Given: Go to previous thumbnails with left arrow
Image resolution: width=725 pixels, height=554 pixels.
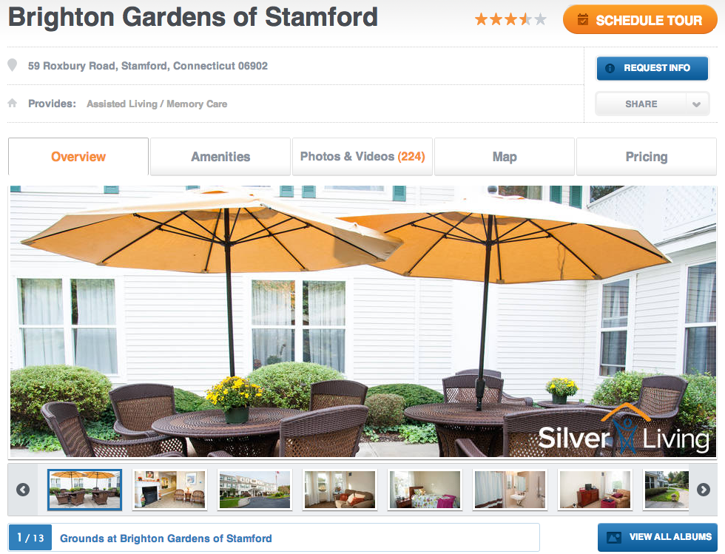Looking at the screenshot, I should pyautogui.click(x=23, y=489).
